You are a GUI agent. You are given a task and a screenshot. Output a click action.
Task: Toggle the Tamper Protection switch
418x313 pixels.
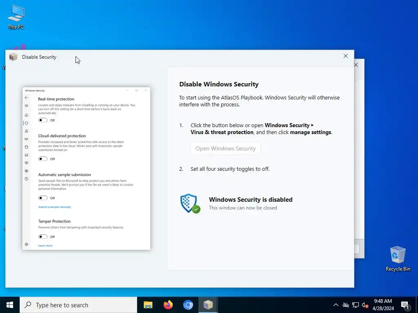(x=43, y=237)
